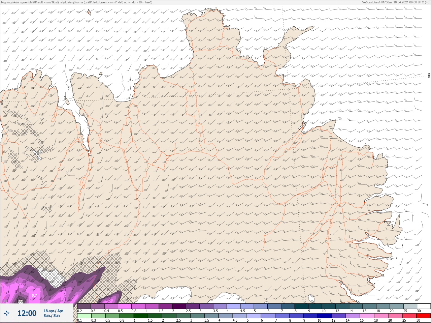Click the date text '18.apr./ Apr'
Image resolution: width=431 pixels, height=323 pixels.
[53, 311]
